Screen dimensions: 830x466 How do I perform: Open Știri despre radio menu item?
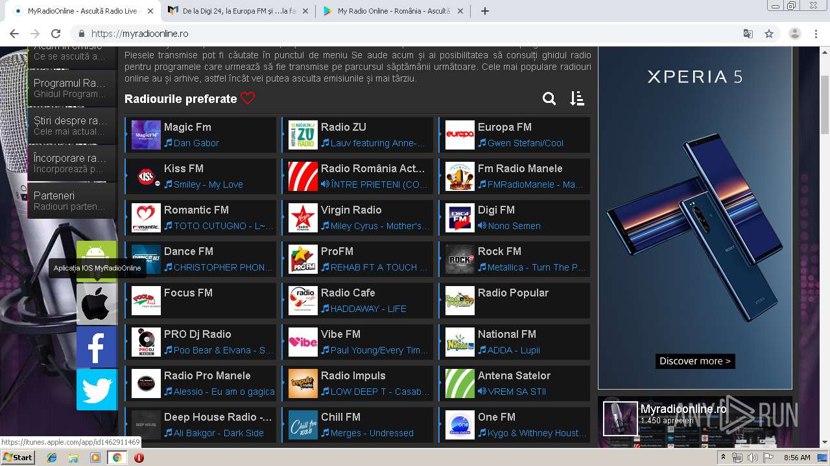pos(72,126)
